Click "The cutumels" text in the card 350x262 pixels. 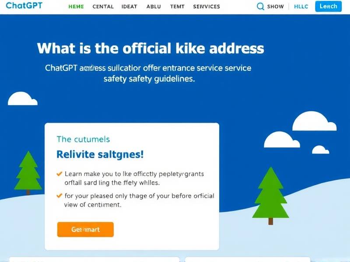tap(83, 139)
